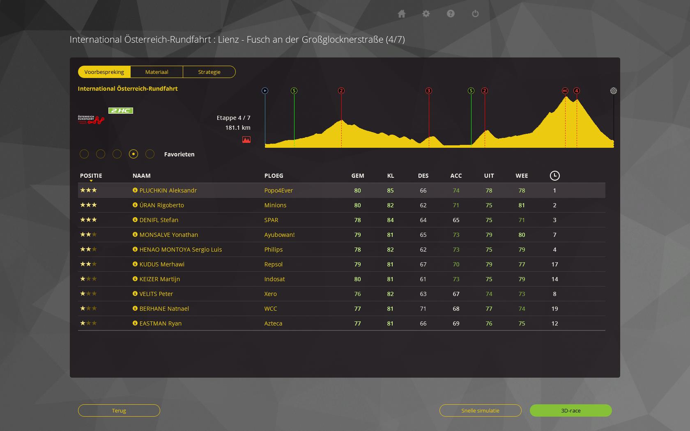The image size is (690, 431).
Task: Click the 2.HC race class badge
Action: click(121, 110)
